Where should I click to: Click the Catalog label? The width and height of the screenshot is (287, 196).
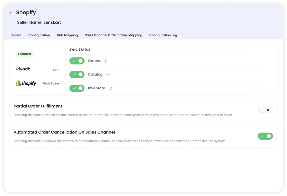pos(95,75)
